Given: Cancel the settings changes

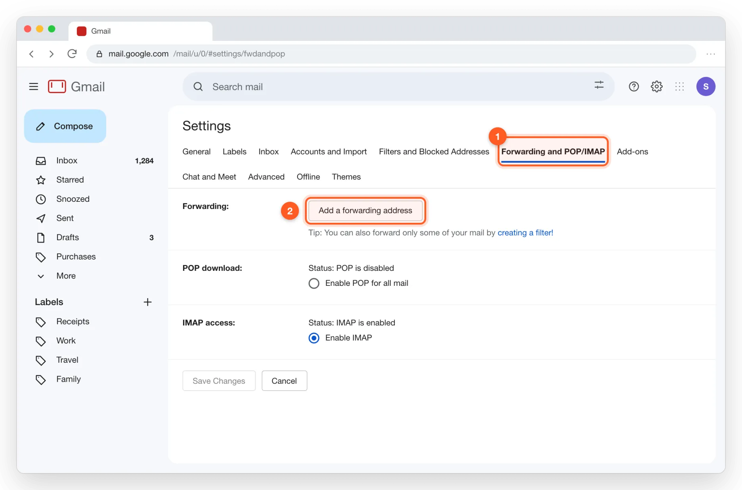Looking at the screenshot, I should (x=284, y=381).
